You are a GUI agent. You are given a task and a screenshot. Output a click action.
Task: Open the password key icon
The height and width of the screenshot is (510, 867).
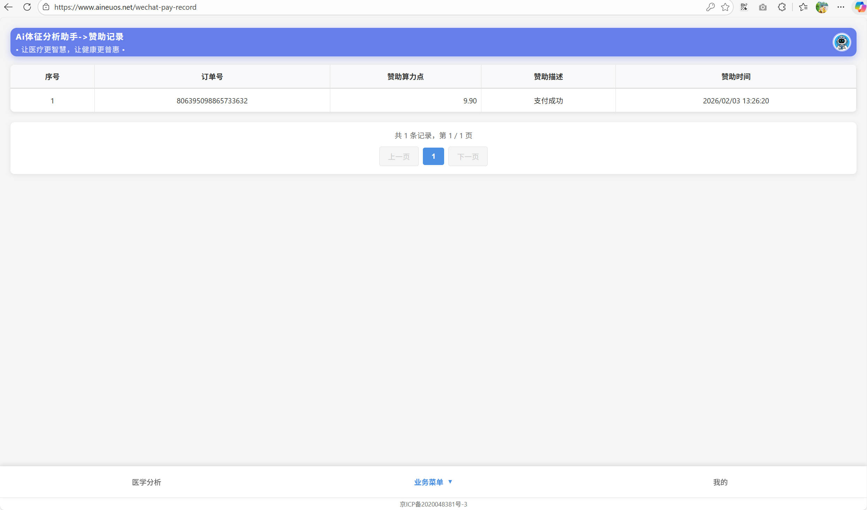point(710,7)
